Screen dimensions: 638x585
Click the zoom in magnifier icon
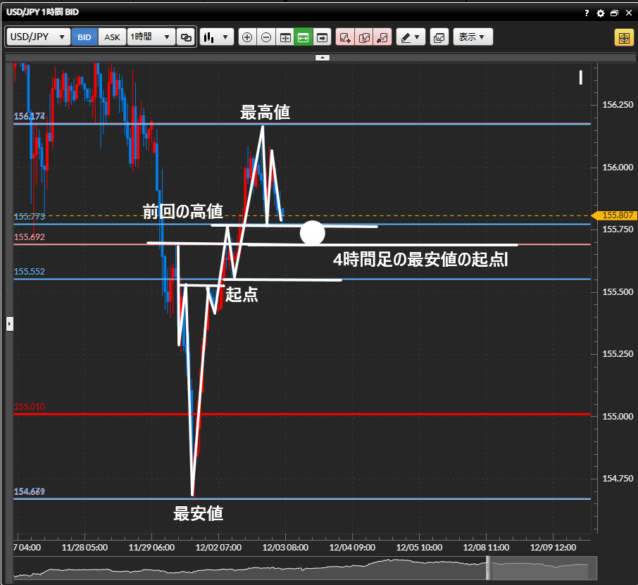coord(247,37)
